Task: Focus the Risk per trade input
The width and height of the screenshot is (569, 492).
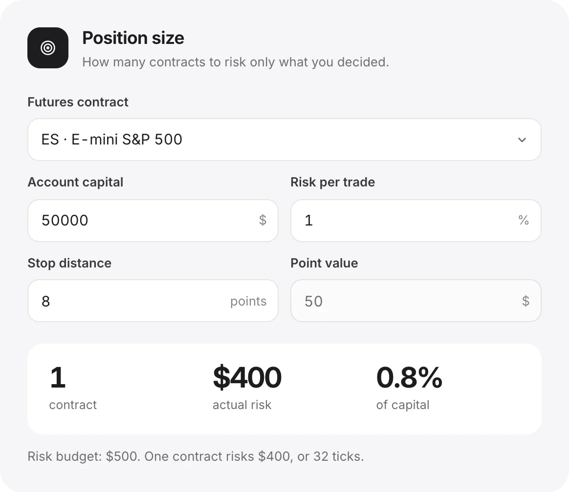Action: [x=416, y=220]
